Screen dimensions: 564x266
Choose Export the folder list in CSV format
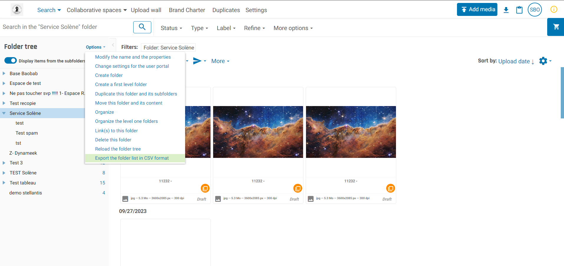click(x=135, y=158)
